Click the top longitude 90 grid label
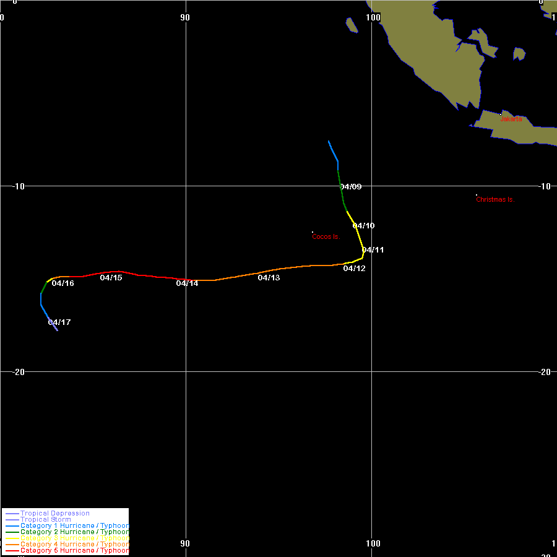The width and height of the screenshot is (557, 557). (x=185, y=17)
